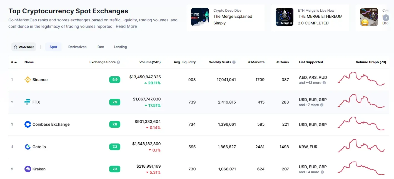The image size is (394, 179).
Task: Sort by rank using the # column arrow
Action: [16, 62]
